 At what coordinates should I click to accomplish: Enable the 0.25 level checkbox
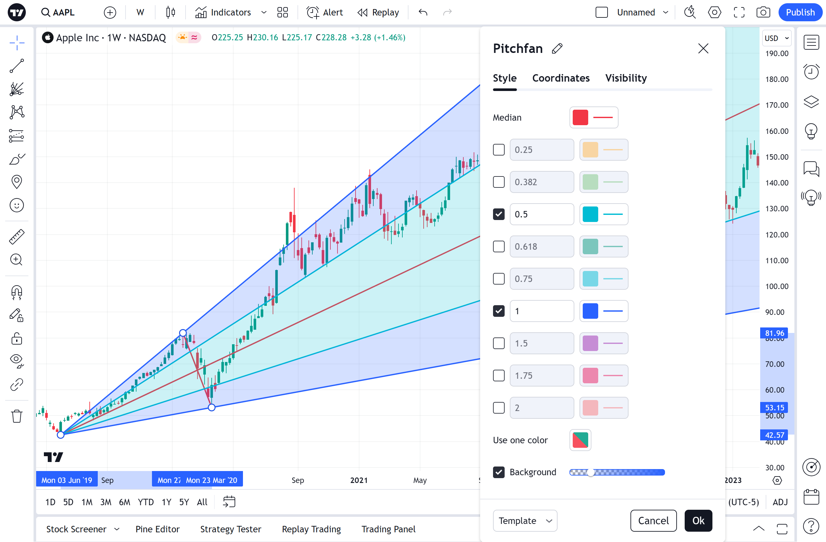(x=499, y=150)
